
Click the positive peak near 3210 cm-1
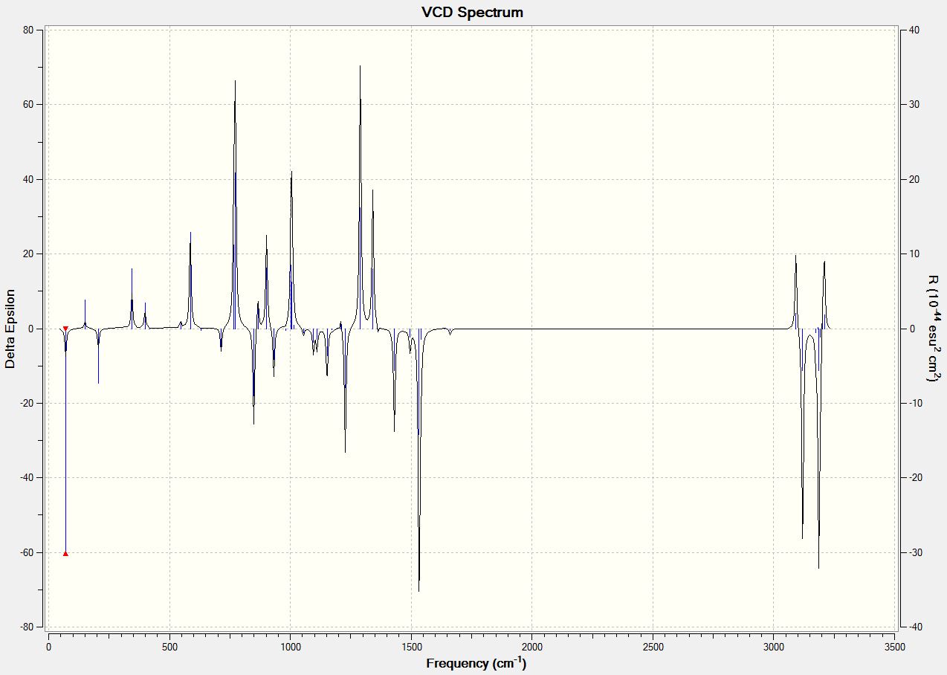(824, 262)
